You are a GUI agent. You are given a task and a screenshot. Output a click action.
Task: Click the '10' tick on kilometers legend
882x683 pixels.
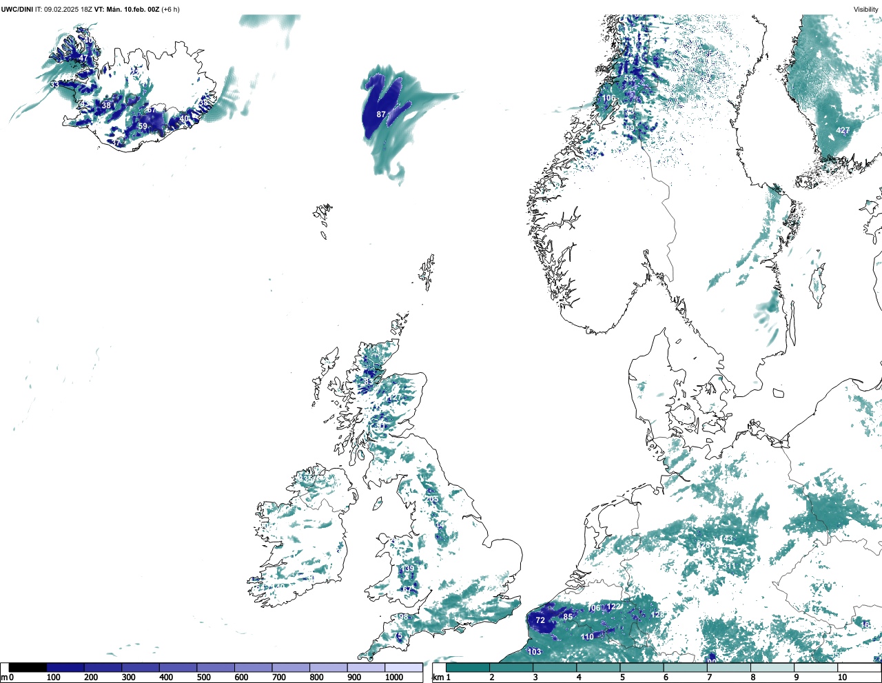tap(842, 677)
